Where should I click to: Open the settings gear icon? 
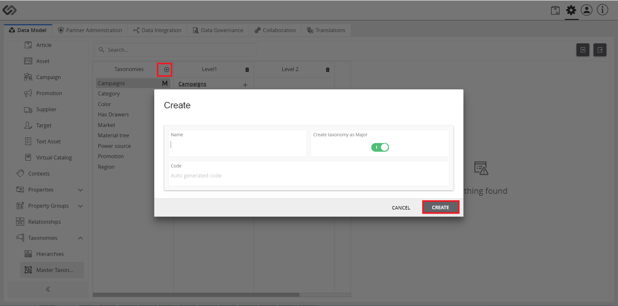point(571,10)
